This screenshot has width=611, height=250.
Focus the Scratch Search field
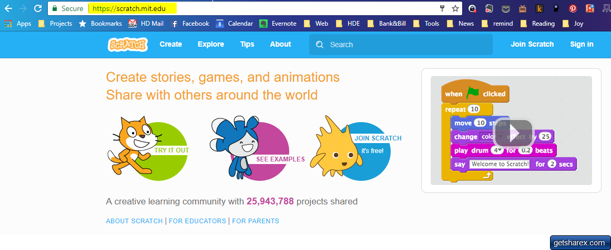coord(401,45)
